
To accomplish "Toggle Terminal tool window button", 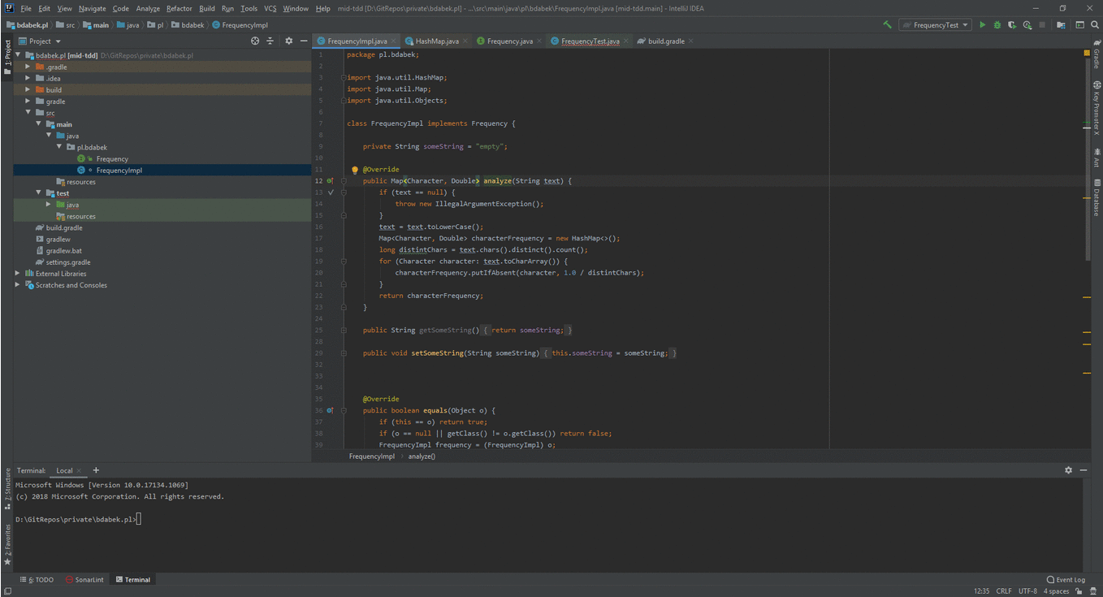I will pos(133,579).
